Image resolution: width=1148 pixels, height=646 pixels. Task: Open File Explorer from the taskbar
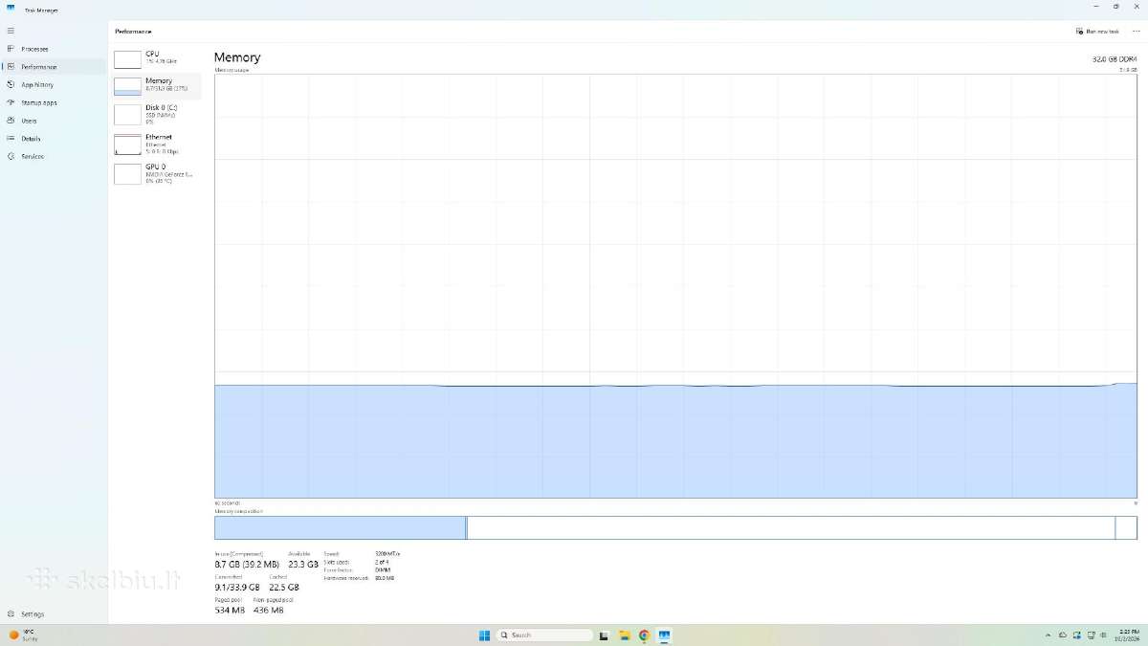click(624, 635)
